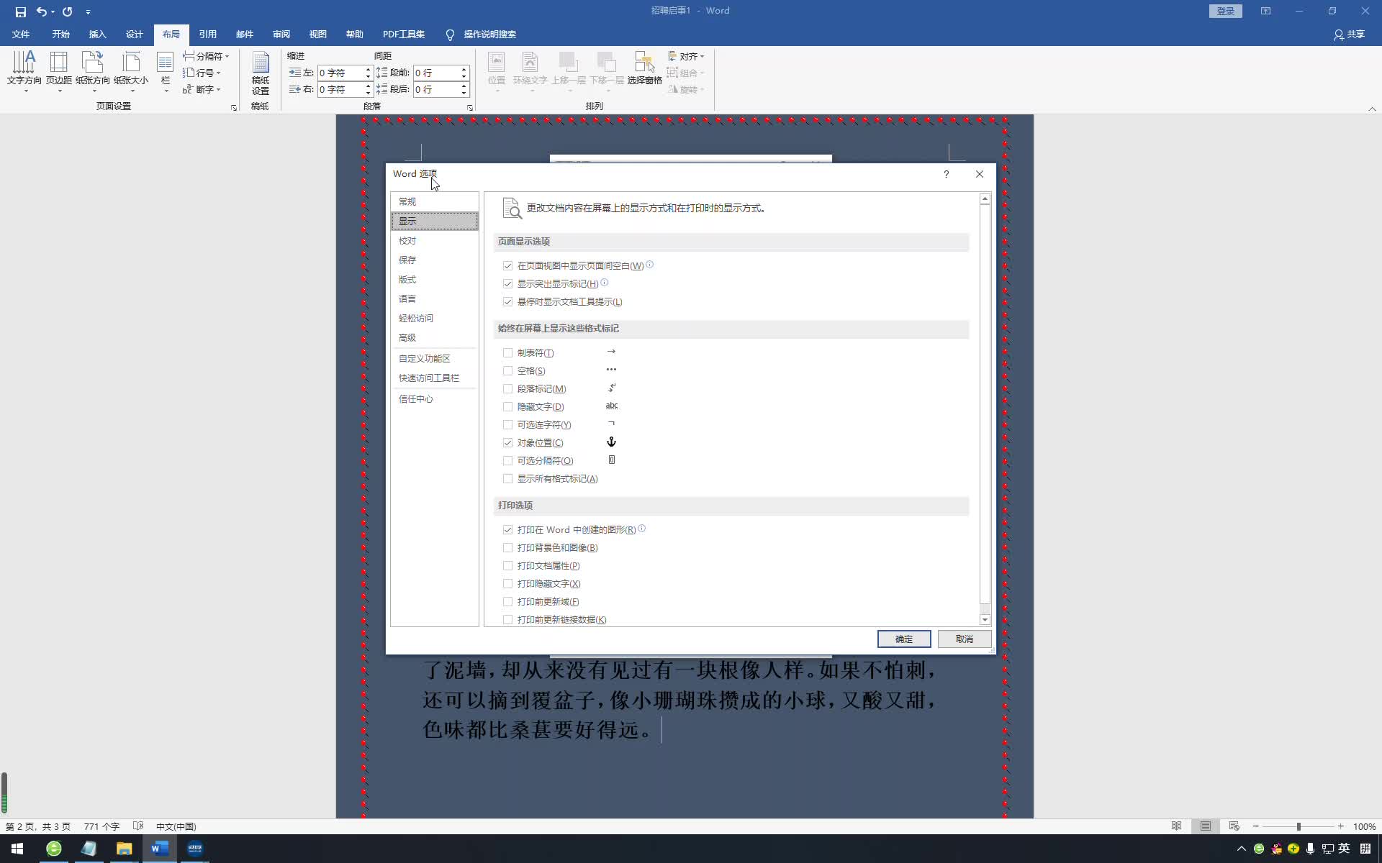Click Share (共享) button
This screenshot has width=1382, height=863.
point(1349,35)
